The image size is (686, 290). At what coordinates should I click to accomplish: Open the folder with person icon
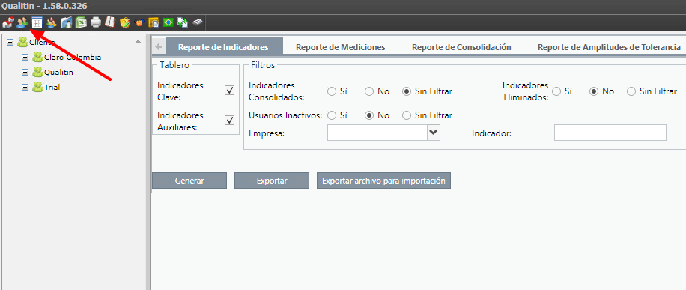pyautogui.click(x=67, y=22)
